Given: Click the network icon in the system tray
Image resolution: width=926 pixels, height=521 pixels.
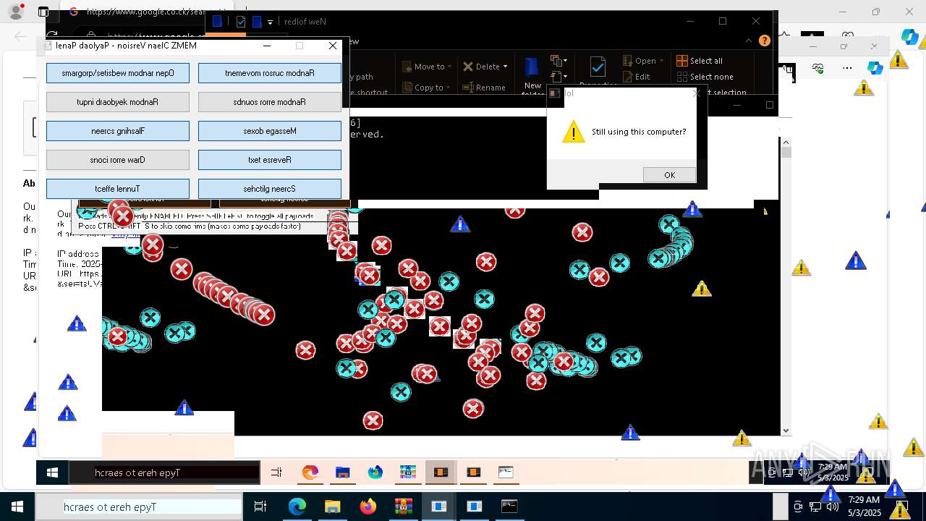Looking at the screenshot, I should [815, 507].
